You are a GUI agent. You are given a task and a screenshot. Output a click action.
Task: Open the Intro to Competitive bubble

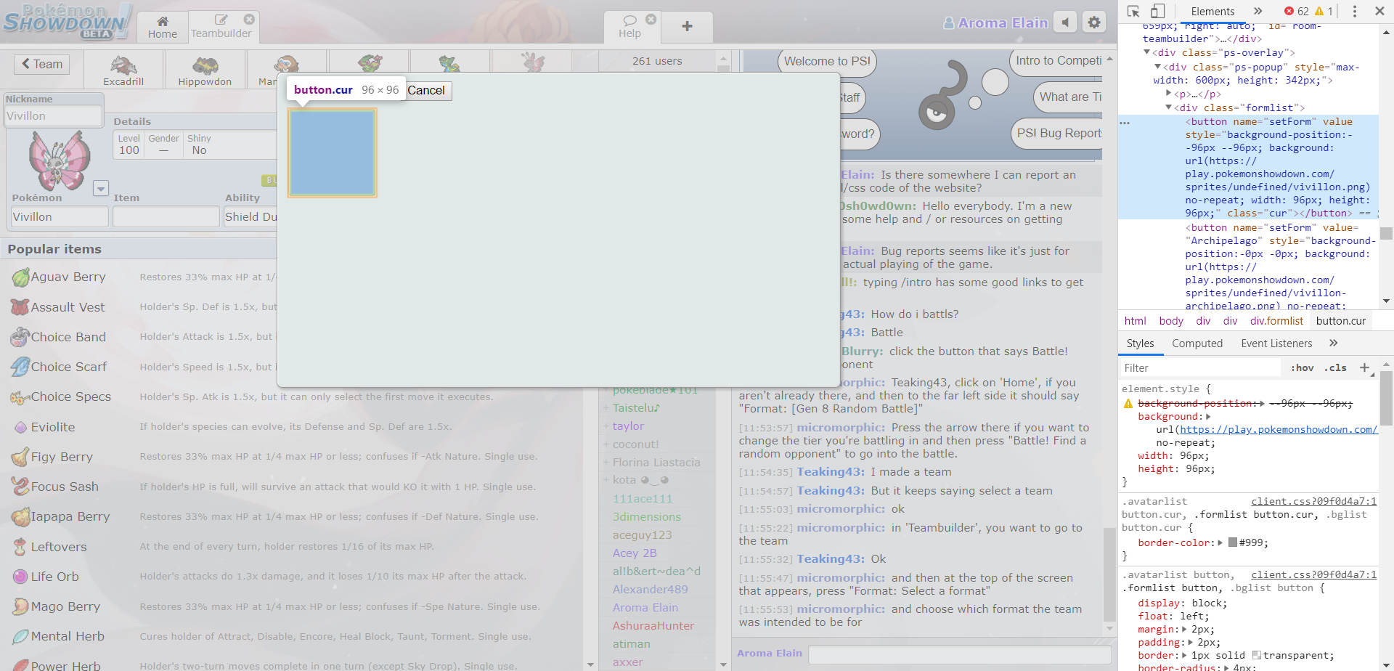pyautogui.click(x=1058, y=61)
